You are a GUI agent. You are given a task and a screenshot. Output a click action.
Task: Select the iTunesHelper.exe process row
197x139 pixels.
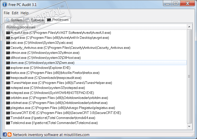96,83
